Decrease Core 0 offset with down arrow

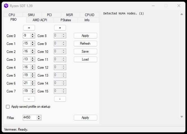coord(33,37)
